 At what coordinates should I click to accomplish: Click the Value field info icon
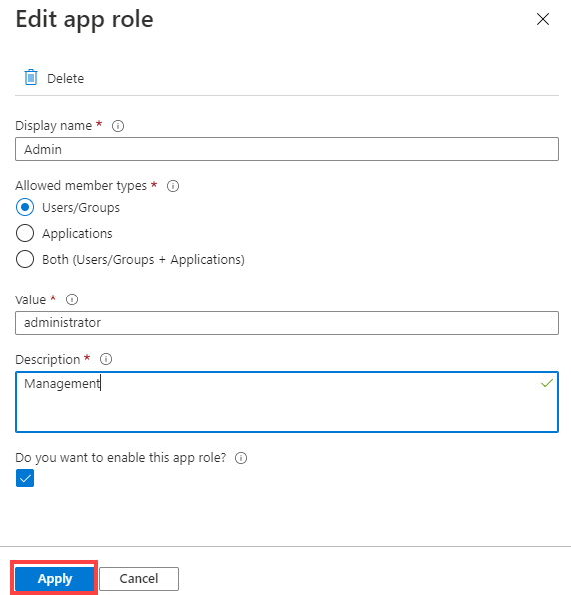click(72, 299)
